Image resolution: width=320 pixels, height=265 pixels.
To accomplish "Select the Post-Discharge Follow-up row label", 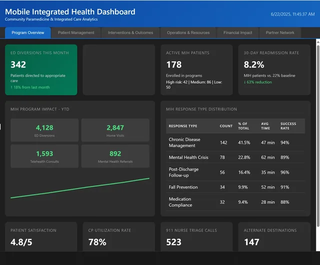I will pyautogui.click(x=183, y=172).
